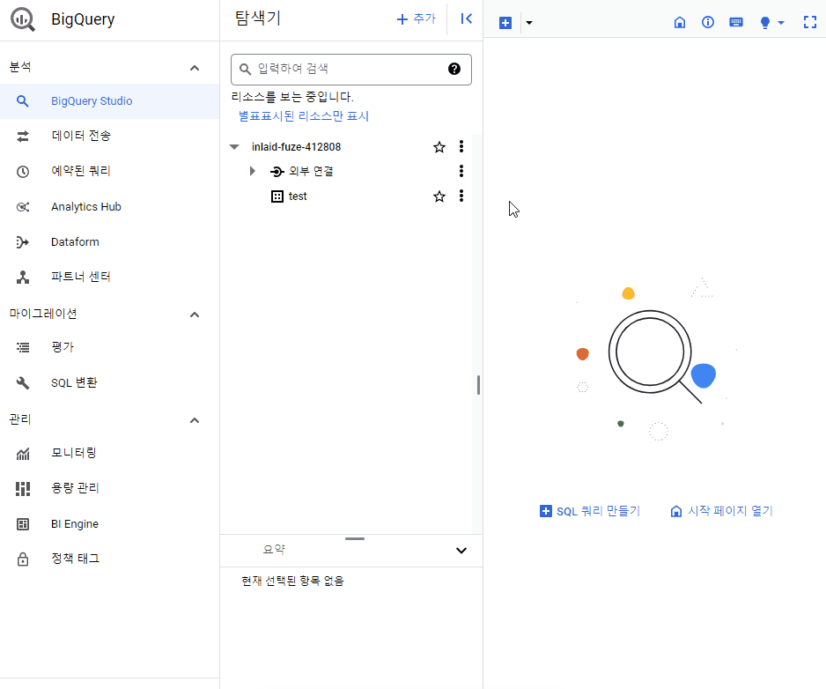Collapse the inlaid-fuze-412808 project
Screen dimensions: 826x689
[x=234, y=146]
